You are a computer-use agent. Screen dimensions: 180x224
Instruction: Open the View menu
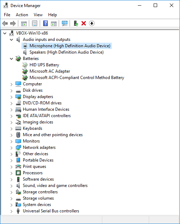tap(38, 15)
